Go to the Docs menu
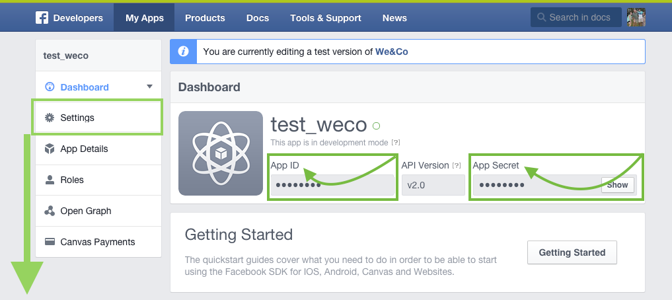 click(x=258, y=18)
